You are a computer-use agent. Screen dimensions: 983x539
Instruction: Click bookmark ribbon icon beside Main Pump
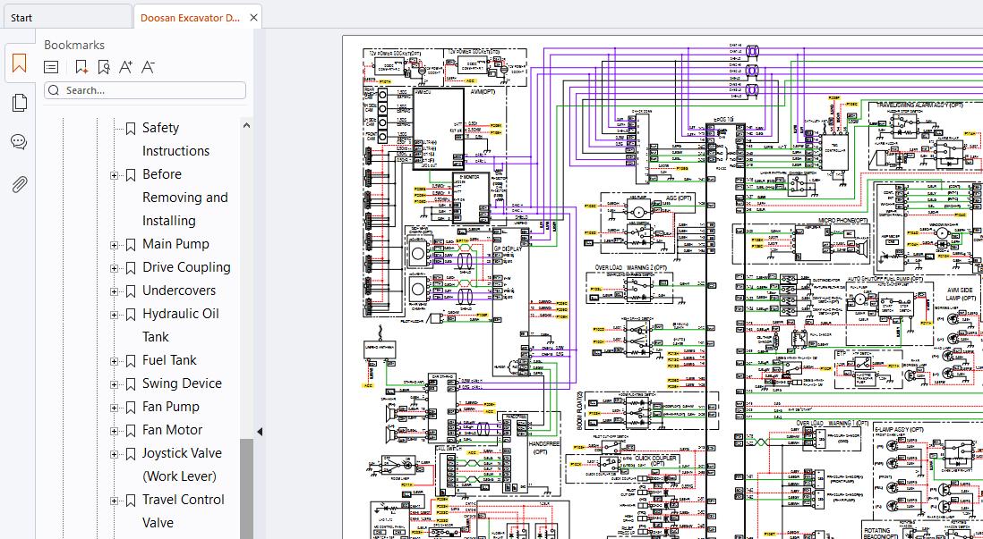point(131,245)
